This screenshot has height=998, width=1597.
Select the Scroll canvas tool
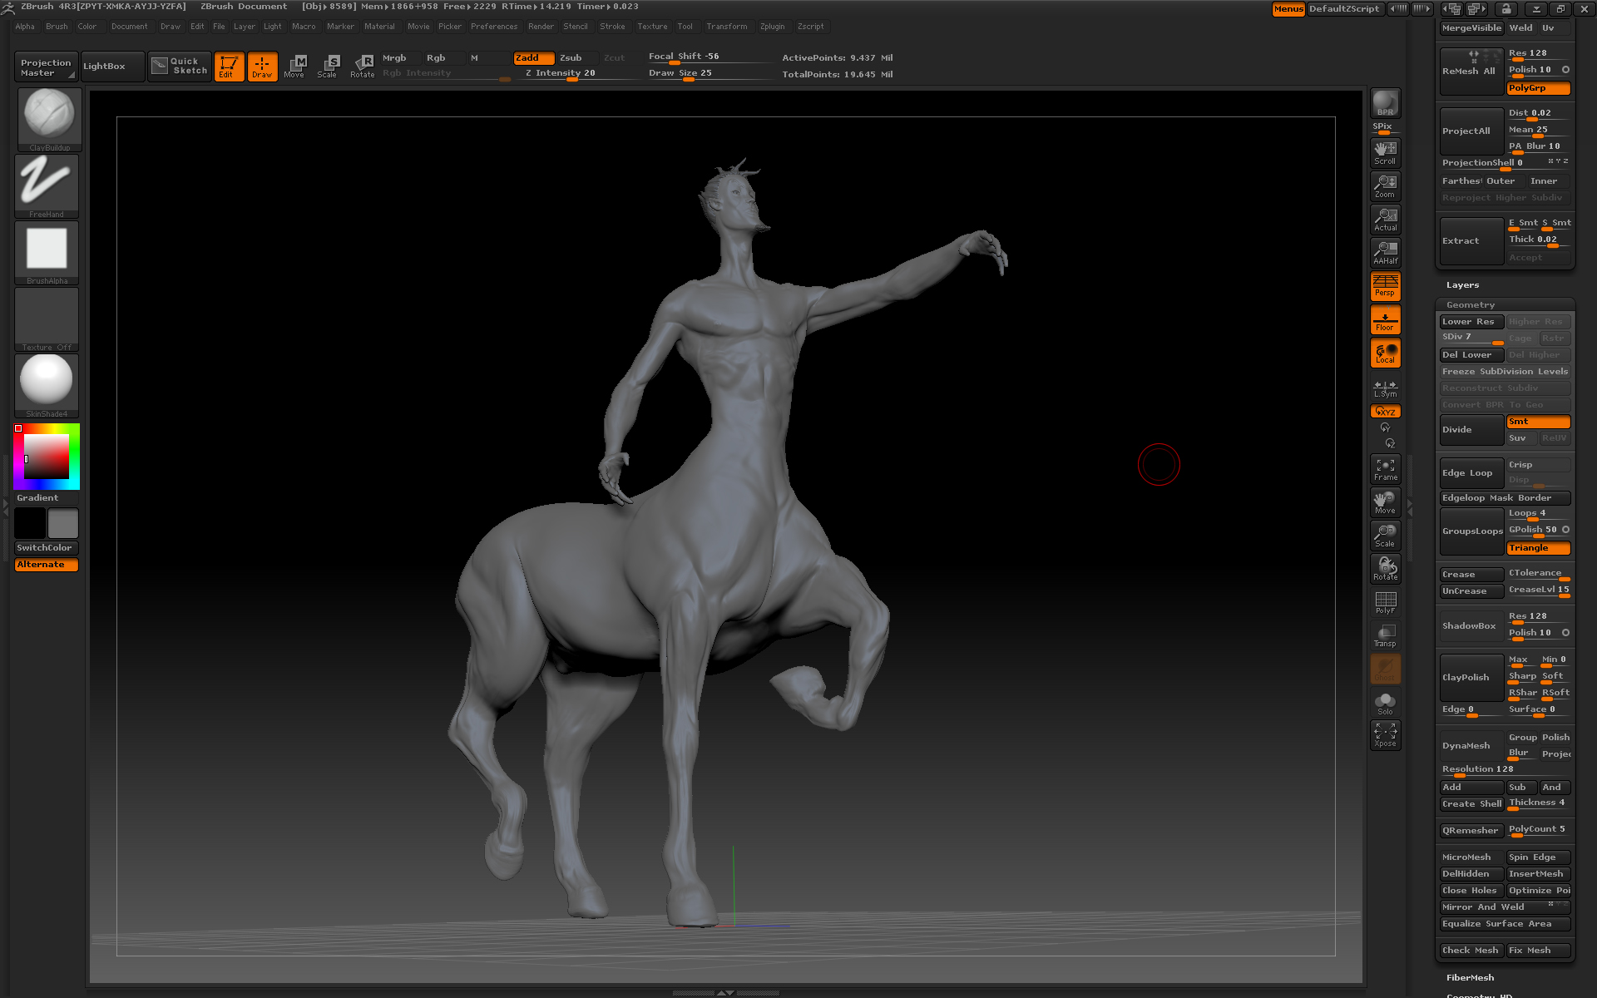[1385, 152]
